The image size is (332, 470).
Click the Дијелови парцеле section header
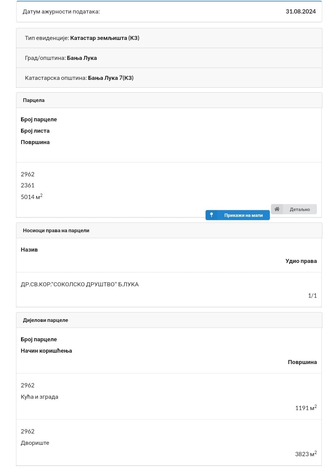click(x=169, y=320)
